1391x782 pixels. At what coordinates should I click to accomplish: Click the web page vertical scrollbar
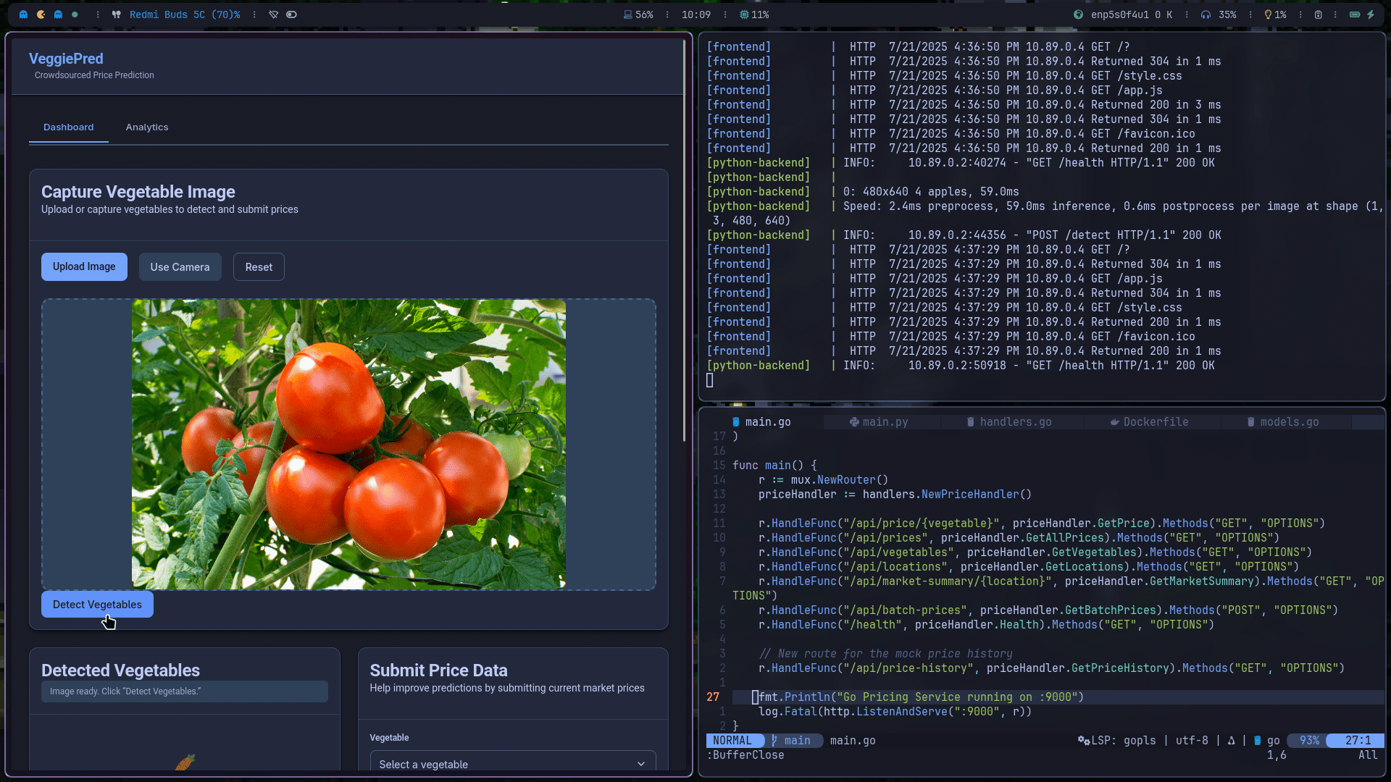point(684,240)
